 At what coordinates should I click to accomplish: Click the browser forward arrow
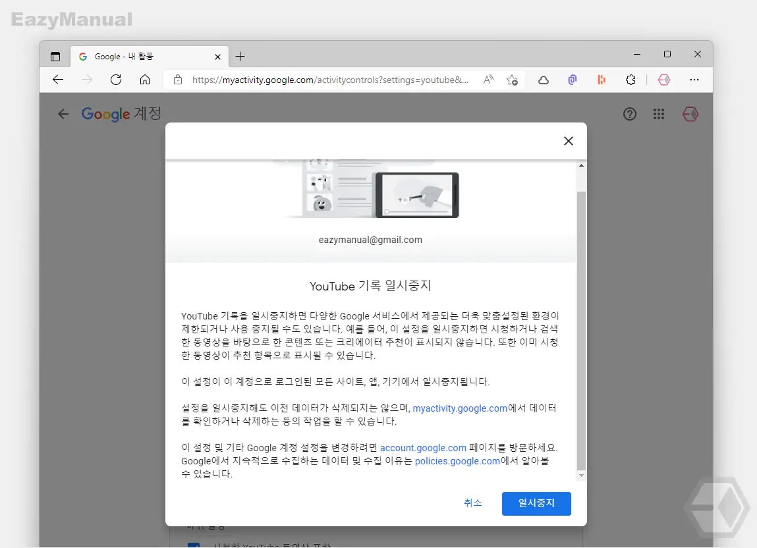[87, 80]
